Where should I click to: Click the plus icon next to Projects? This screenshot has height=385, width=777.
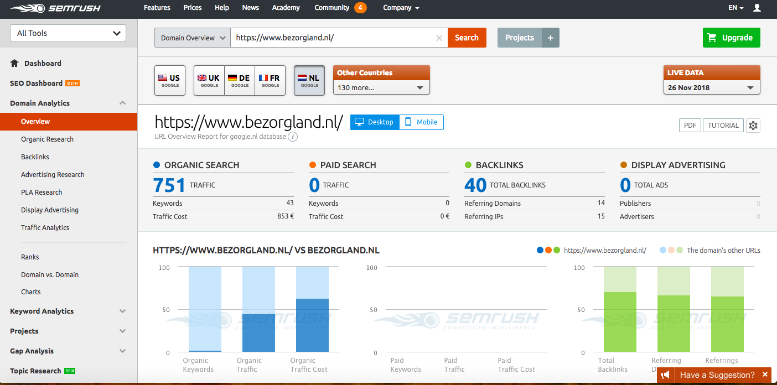(x=550, y=38)
